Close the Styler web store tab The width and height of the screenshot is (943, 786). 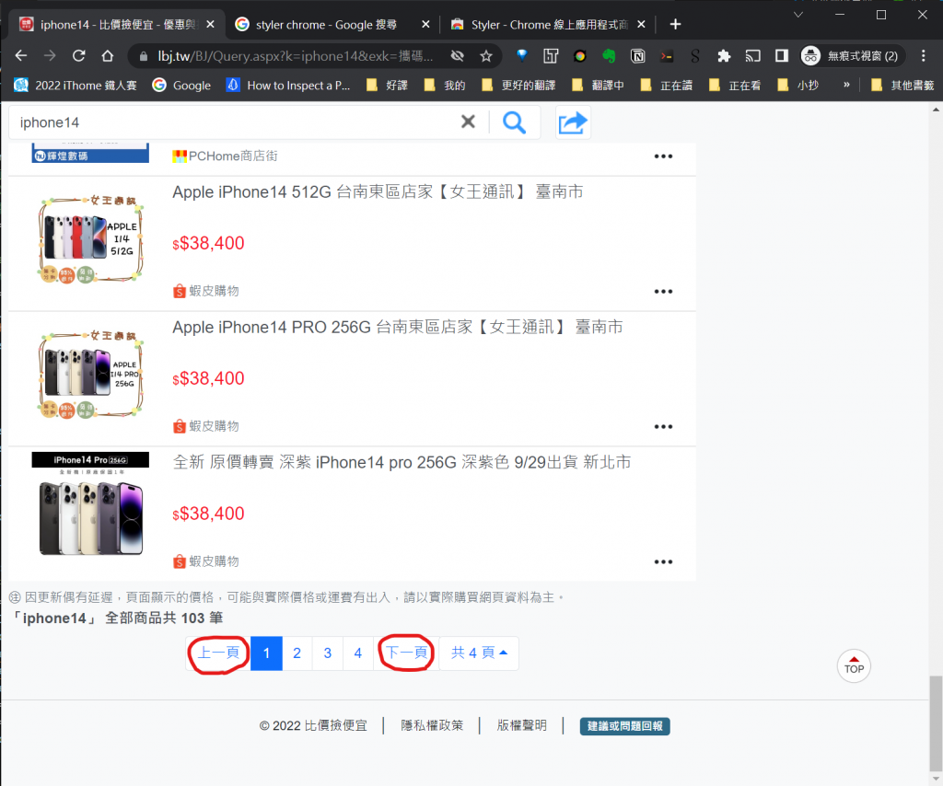641,24
